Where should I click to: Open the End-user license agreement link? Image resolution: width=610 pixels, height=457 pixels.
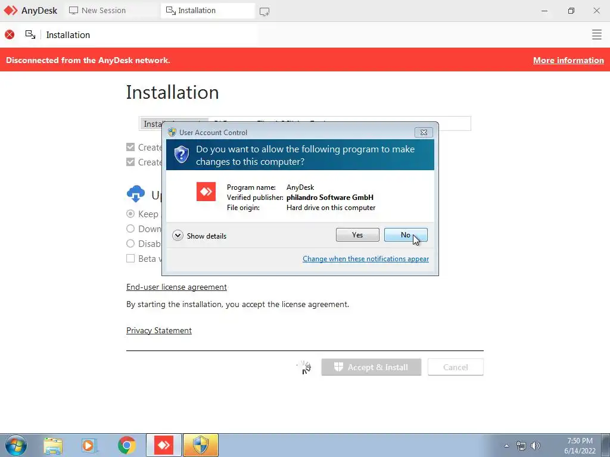click(x=176, y=287)
